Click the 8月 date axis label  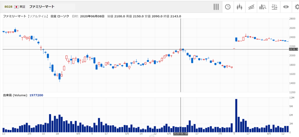[269, 134]
